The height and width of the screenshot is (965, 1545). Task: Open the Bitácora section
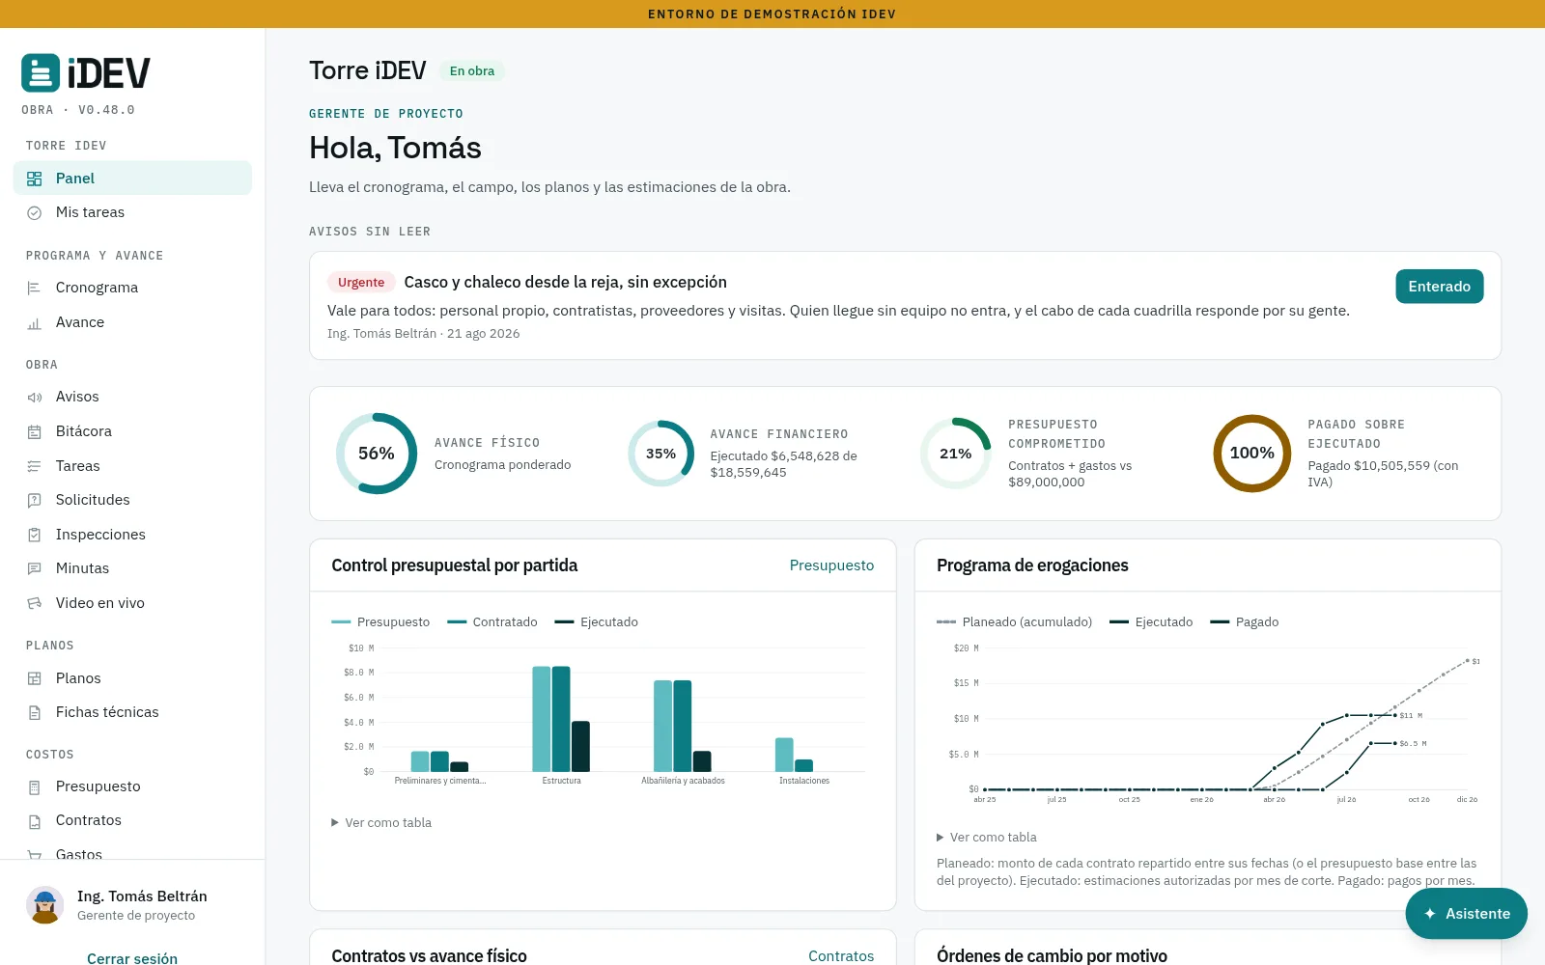point(132,431)
